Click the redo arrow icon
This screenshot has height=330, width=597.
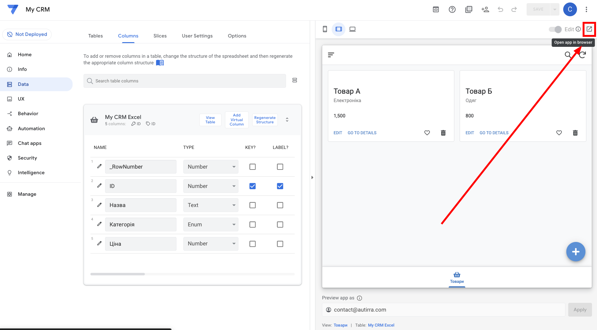pyautogui.click(x=514, y=9)
